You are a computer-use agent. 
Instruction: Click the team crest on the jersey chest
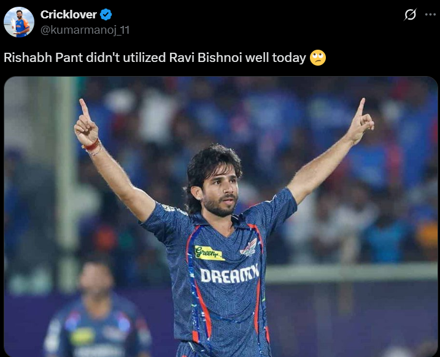coord(249,248)
